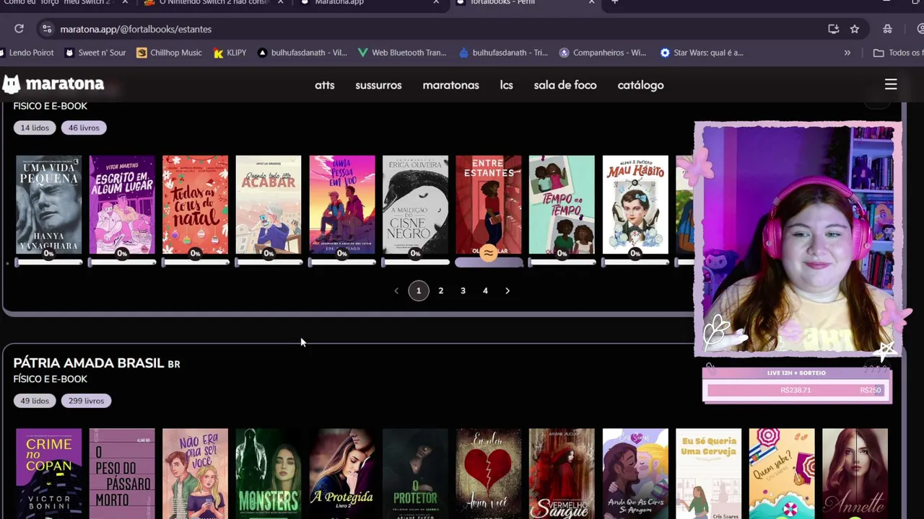Open the Todas as cores do natal cover
Viewport: 924px width, 519px height.
coord(195,205)
